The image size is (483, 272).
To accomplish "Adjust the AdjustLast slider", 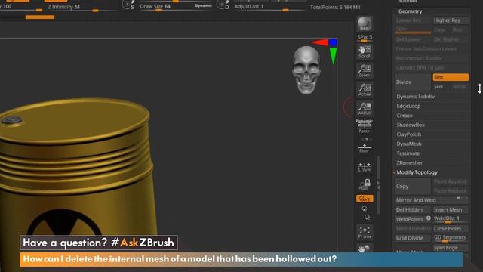I will [x=269, y=8].
